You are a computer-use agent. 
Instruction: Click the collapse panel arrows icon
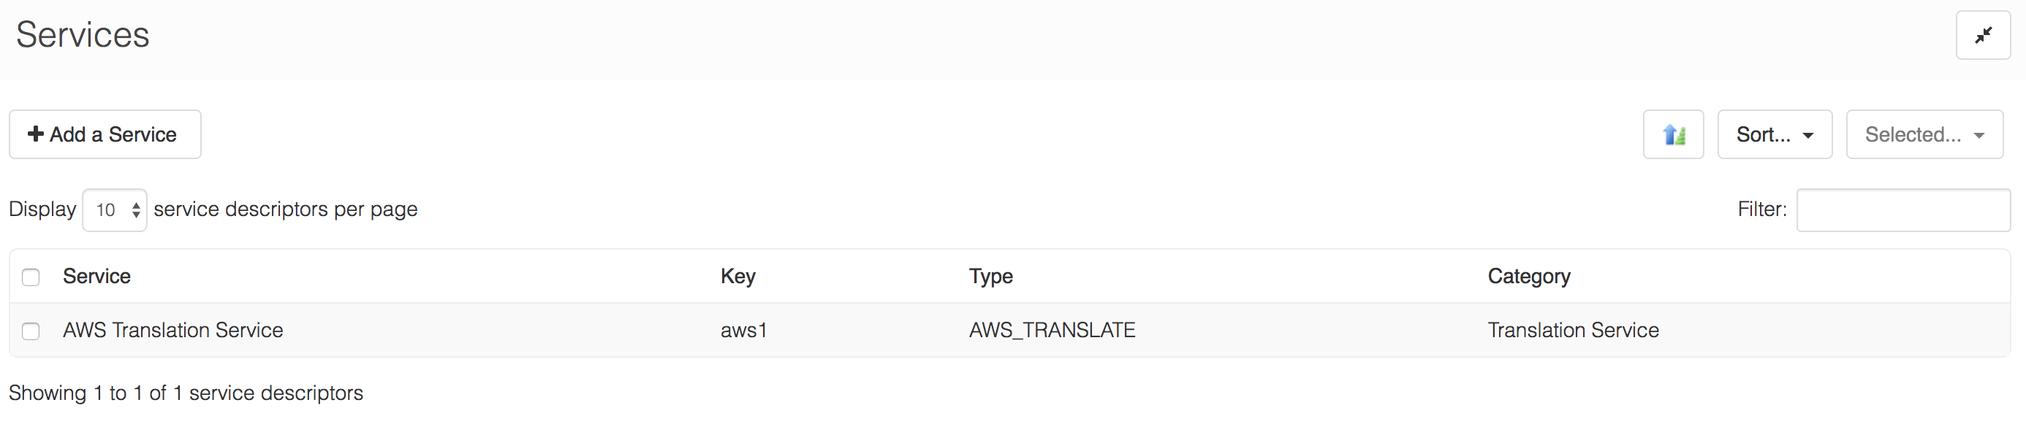1982,35
